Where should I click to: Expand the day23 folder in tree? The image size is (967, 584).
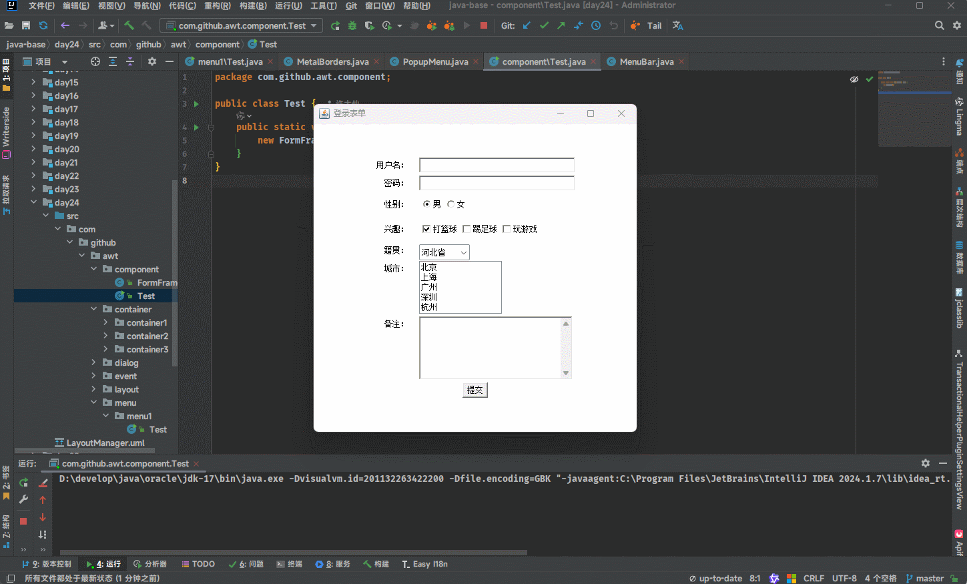[33, 189]
